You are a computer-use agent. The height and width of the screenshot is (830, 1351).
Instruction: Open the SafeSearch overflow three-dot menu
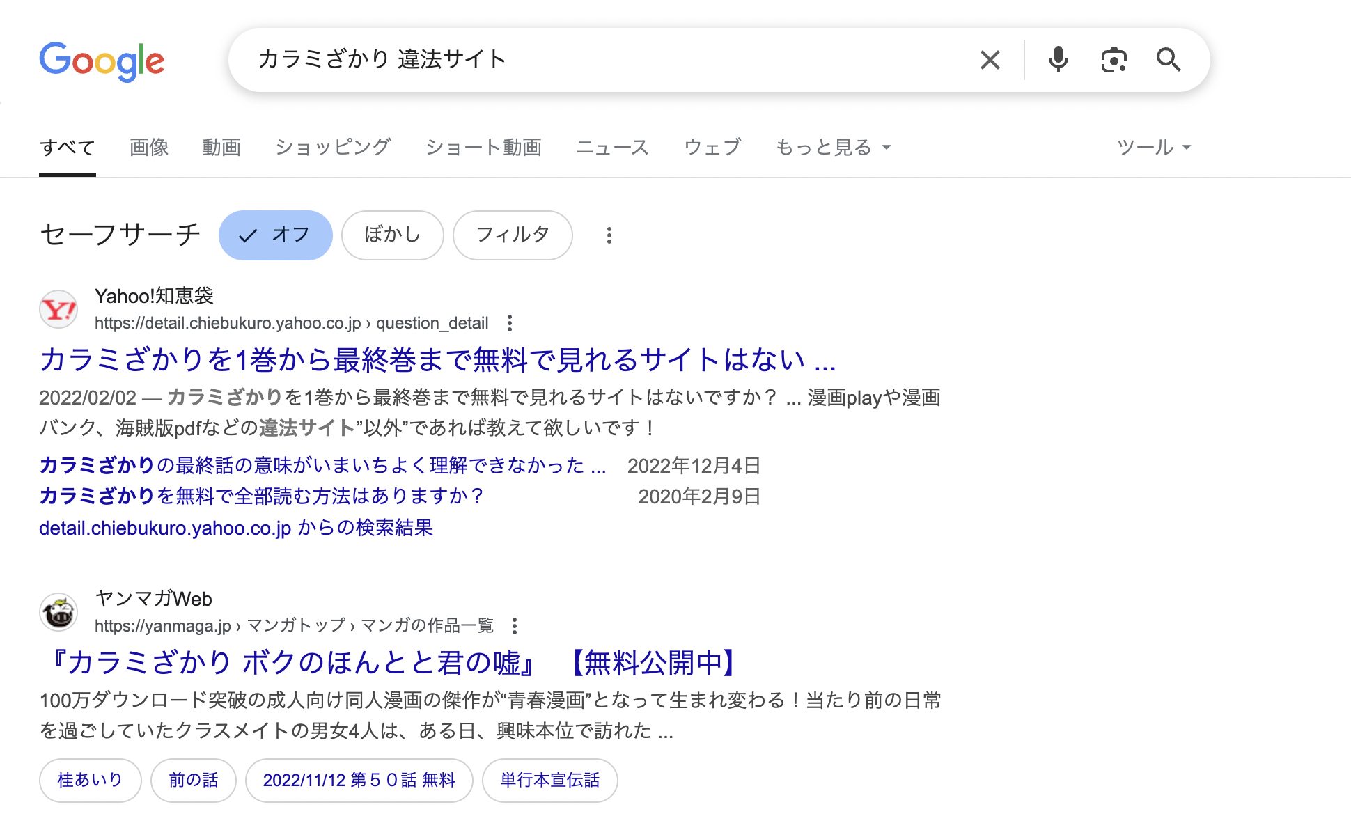point(609,235)
